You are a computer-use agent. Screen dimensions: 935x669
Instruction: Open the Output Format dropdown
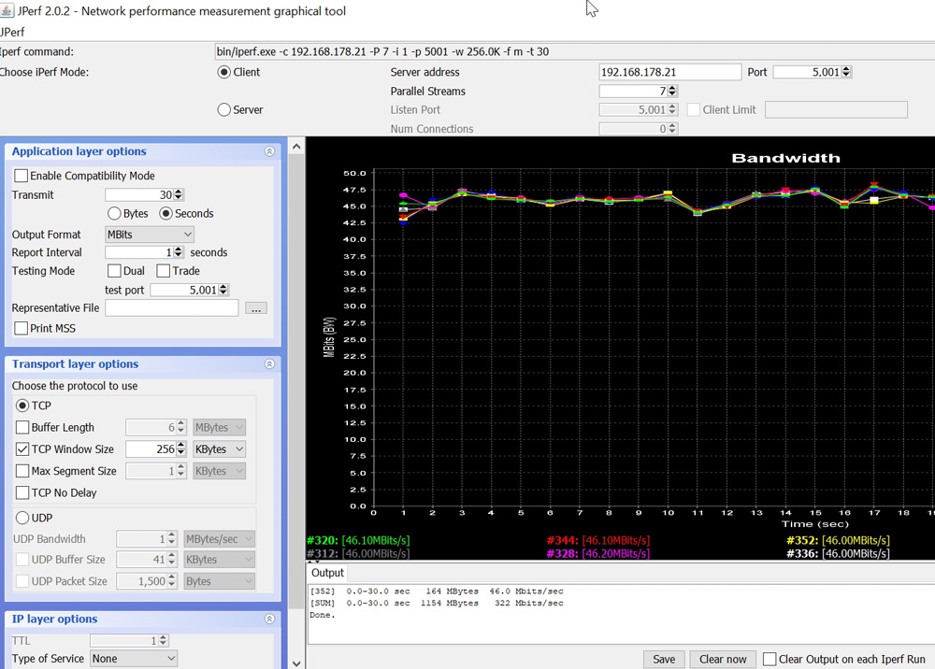click(x=149, y=235)
